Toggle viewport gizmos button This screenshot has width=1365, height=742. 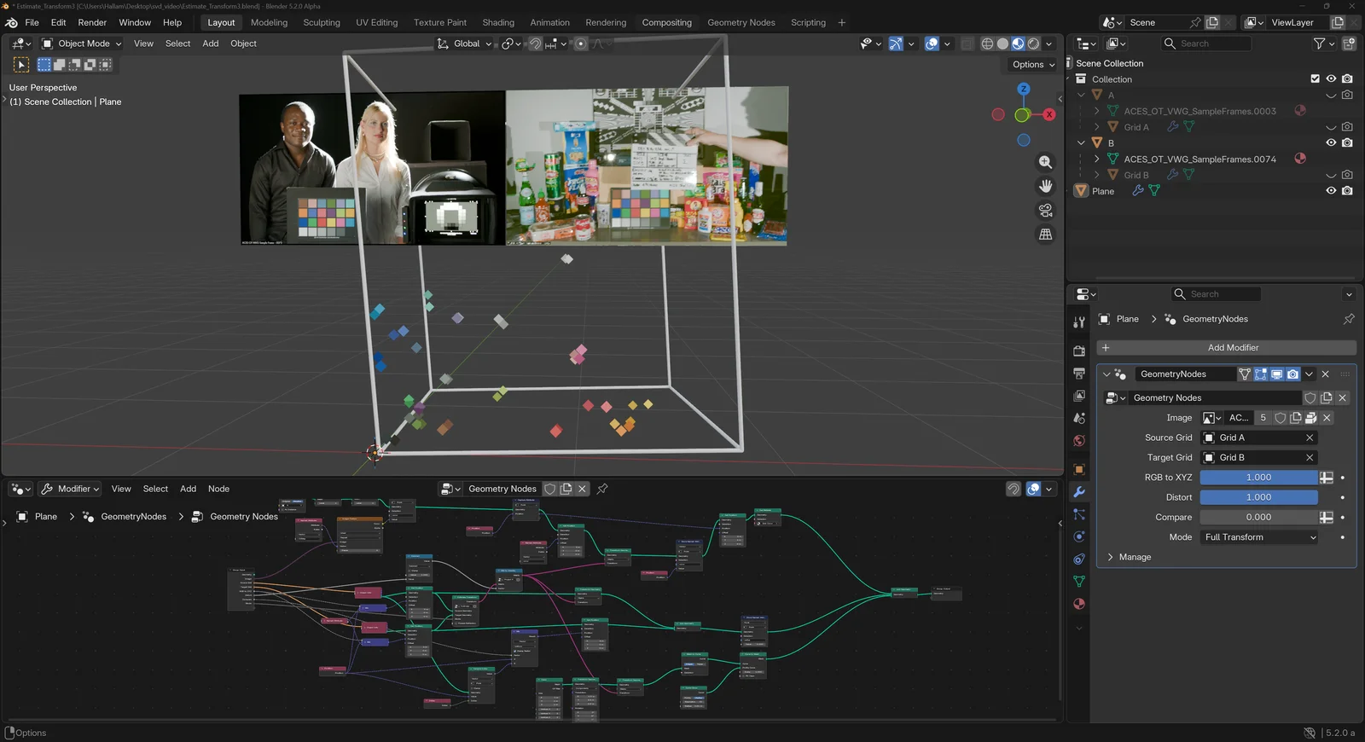896,43
